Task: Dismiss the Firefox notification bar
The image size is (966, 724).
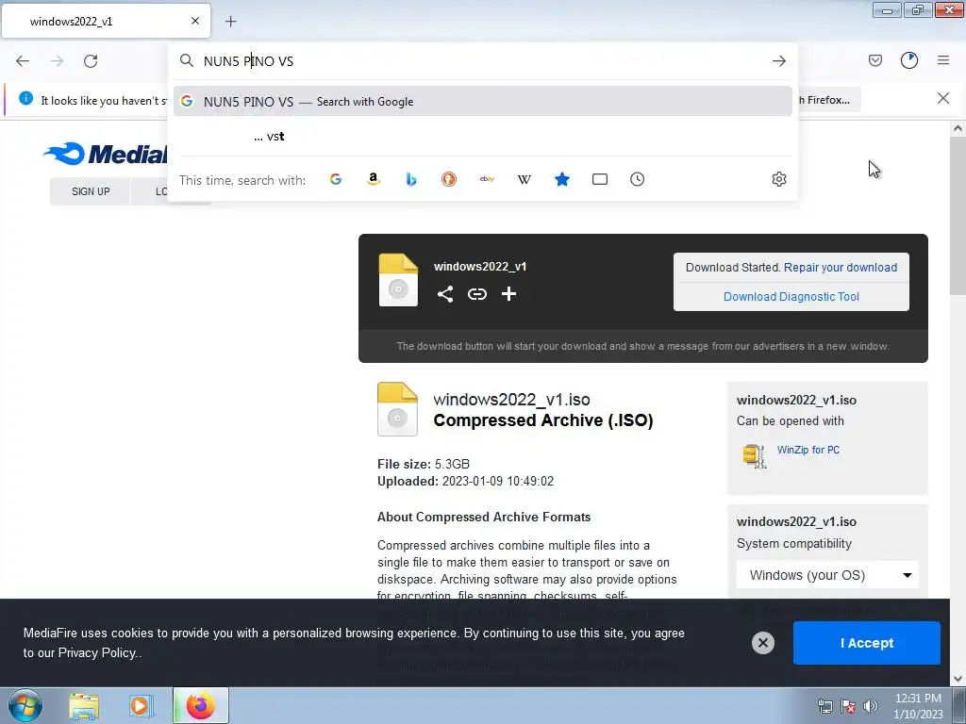Action: pyautogui.click(x=942, y=98)
